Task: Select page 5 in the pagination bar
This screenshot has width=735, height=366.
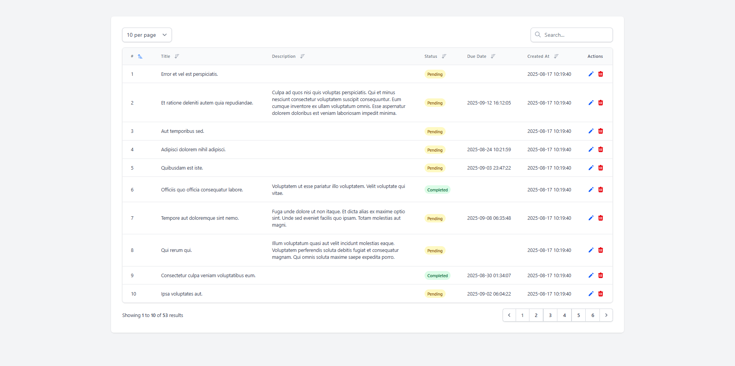Action: [x=578, y=315]
